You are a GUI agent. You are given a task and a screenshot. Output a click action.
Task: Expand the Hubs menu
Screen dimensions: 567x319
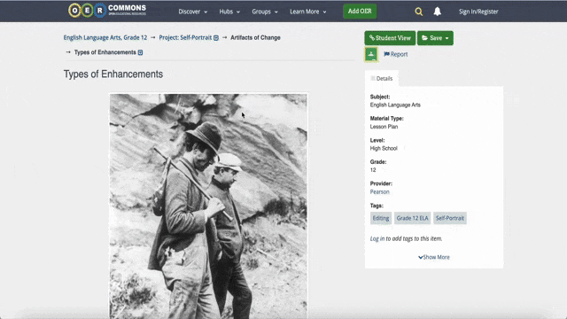pos(229,12)
